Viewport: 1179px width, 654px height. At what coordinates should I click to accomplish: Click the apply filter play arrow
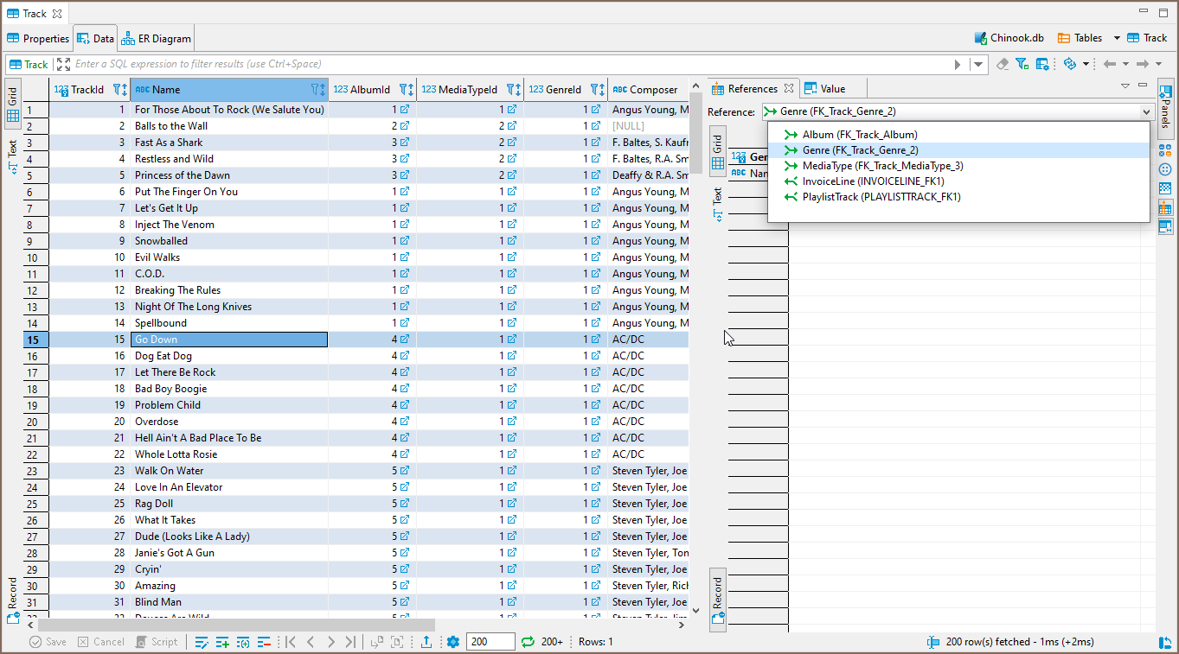click(x=958, y=64)
